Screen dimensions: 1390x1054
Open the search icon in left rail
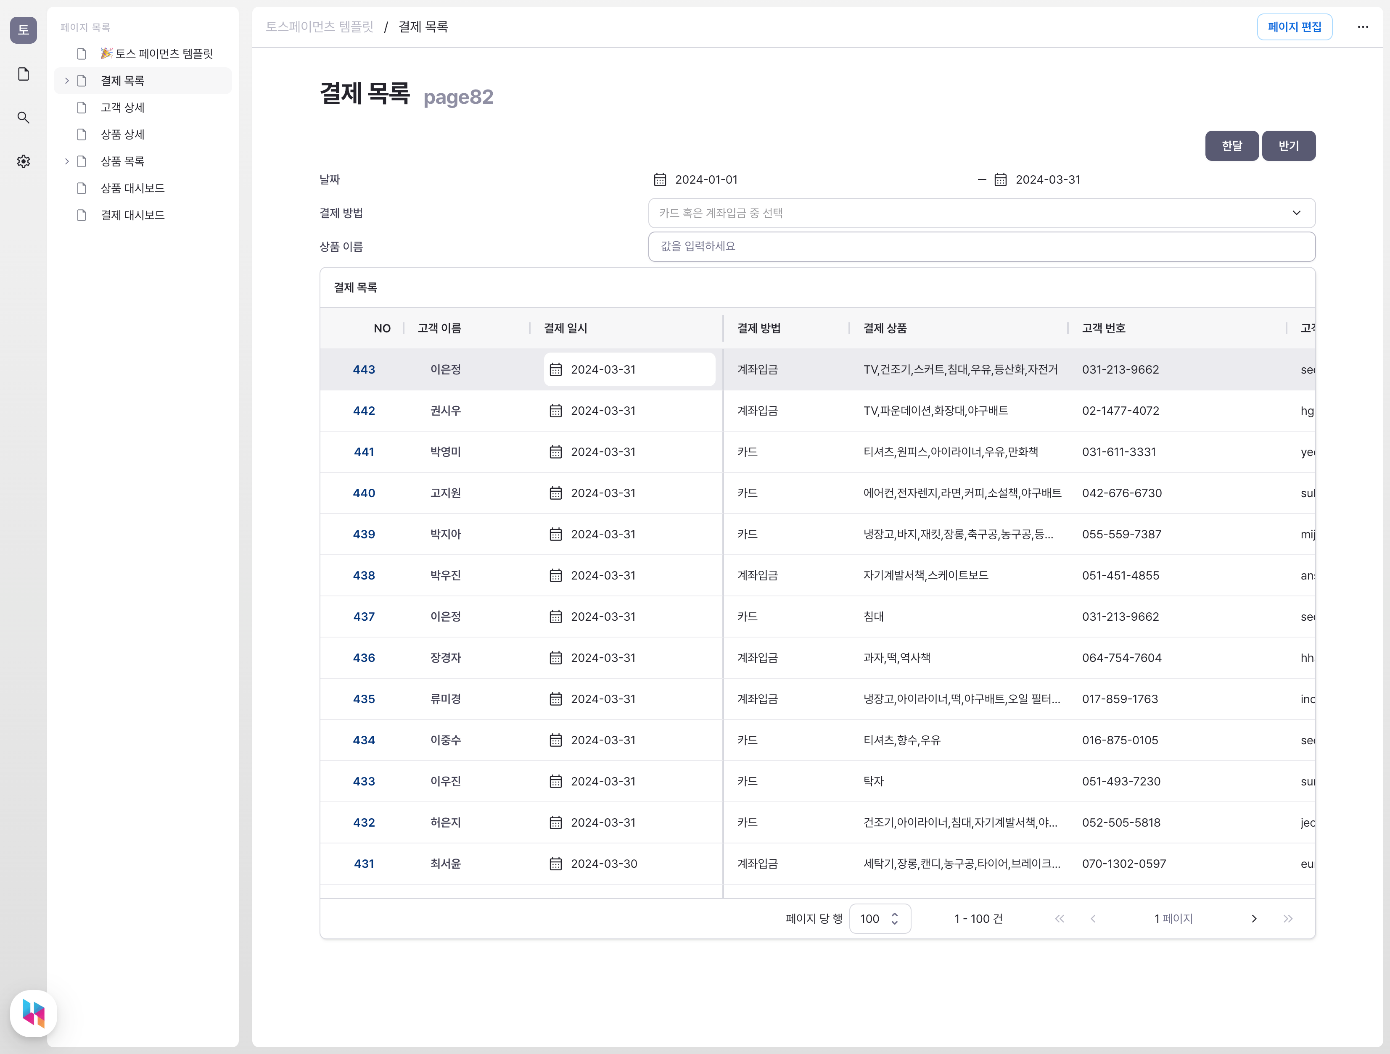[x=23, y=117]
